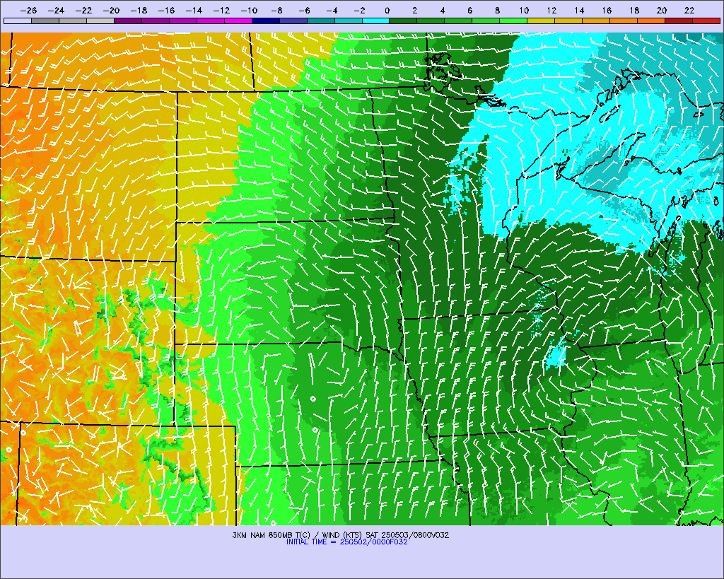Click the -4 legend label

(332, 10)
